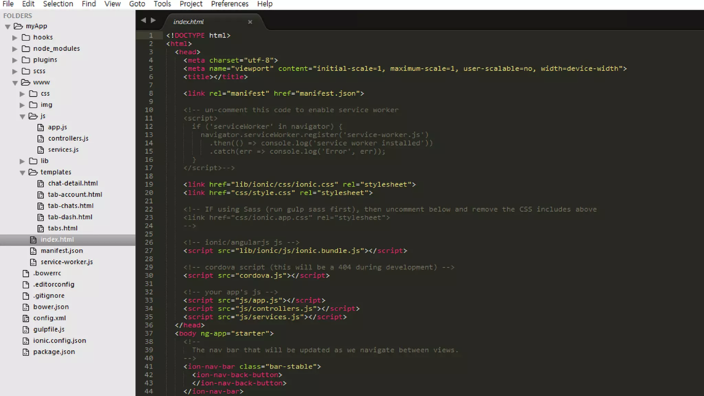Expand the lib folder

pyautogui.click(x=22, y=161)
